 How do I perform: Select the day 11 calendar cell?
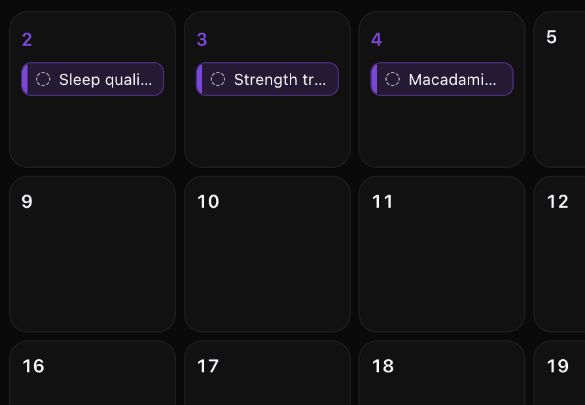442,254
